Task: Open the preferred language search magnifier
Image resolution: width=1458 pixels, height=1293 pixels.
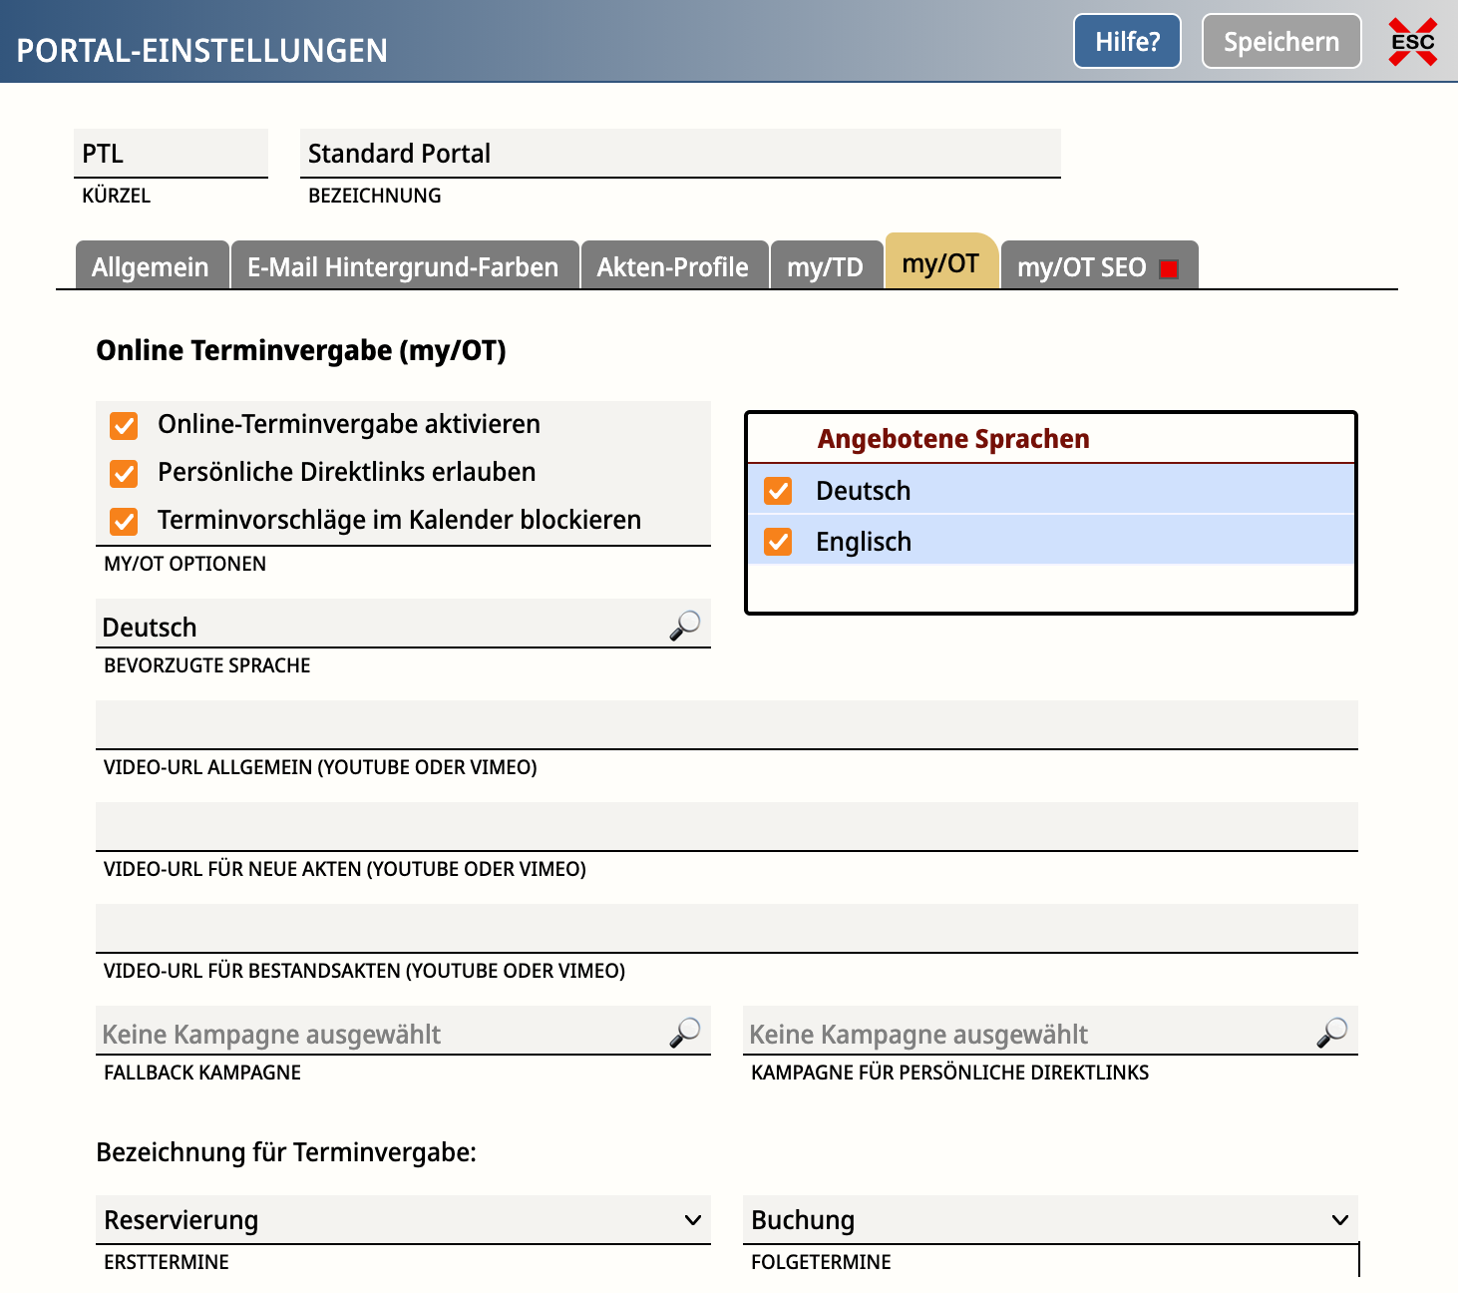Action: pyautogui.click(x=684, y=626)
